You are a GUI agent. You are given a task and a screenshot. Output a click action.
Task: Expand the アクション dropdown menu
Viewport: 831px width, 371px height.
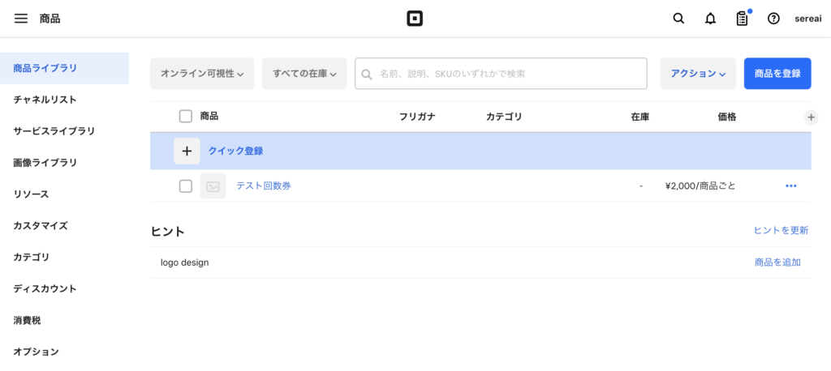698,74
